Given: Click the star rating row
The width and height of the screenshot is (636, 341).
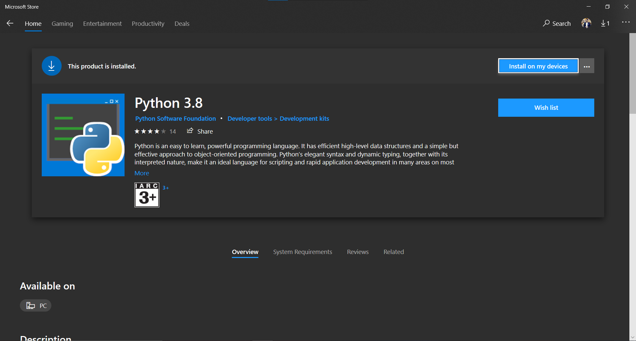Looking at the screenshot, I should pyautogui.click(x=150, y=131).
